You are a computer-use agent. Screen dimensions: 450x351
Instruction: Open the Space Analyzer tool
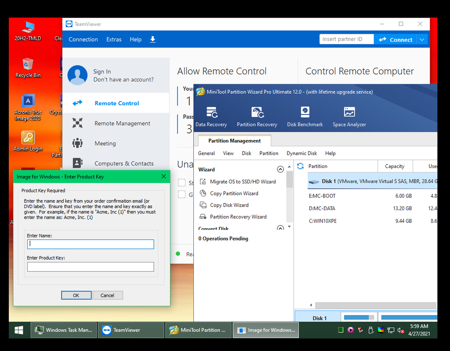pos(349,116)
